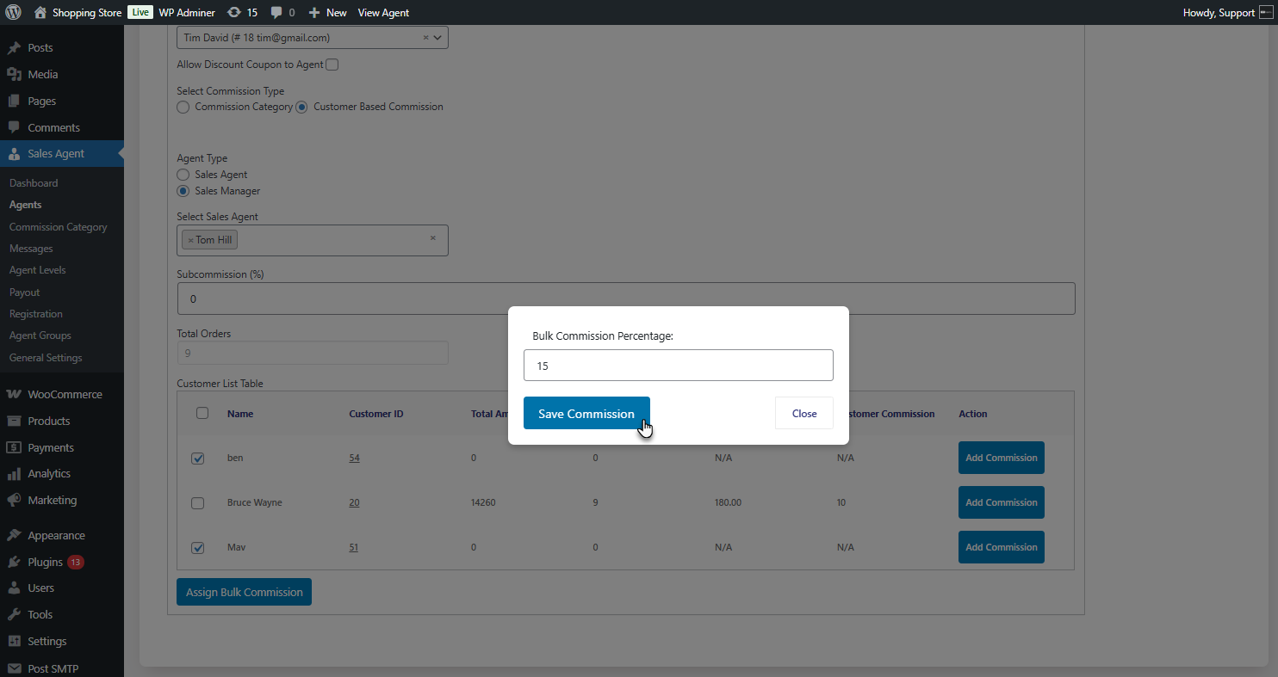Uncheck the checkbox for customer ben

[197, 459]
